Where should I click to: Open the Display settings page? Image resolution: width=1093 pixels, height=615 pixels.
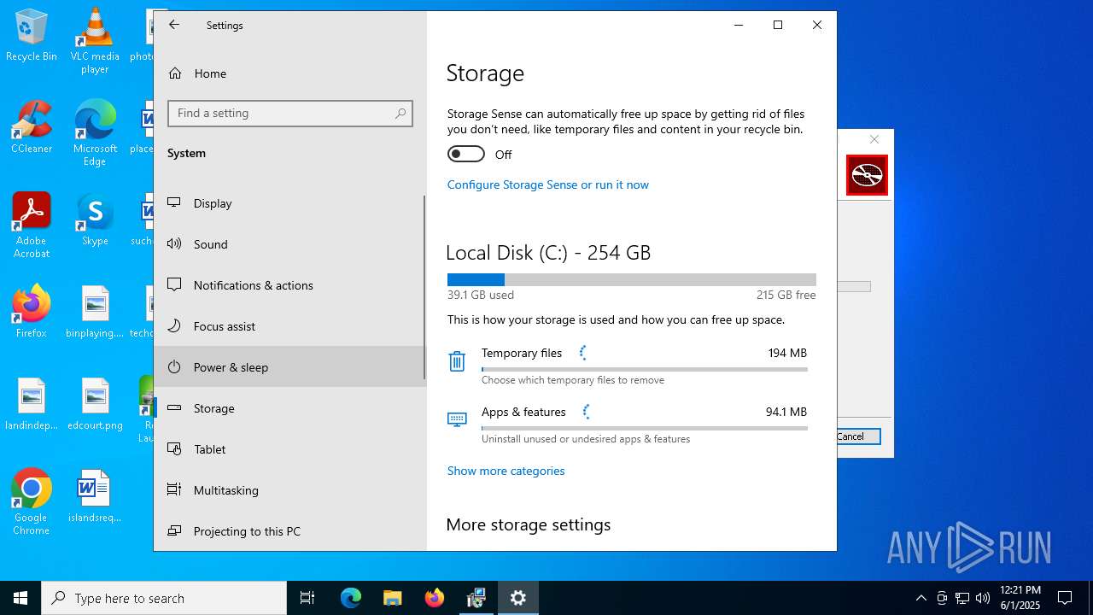[x=289, y=202]
